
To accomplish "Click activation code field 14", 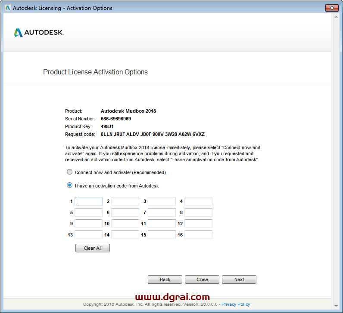I will pos(125,235).
